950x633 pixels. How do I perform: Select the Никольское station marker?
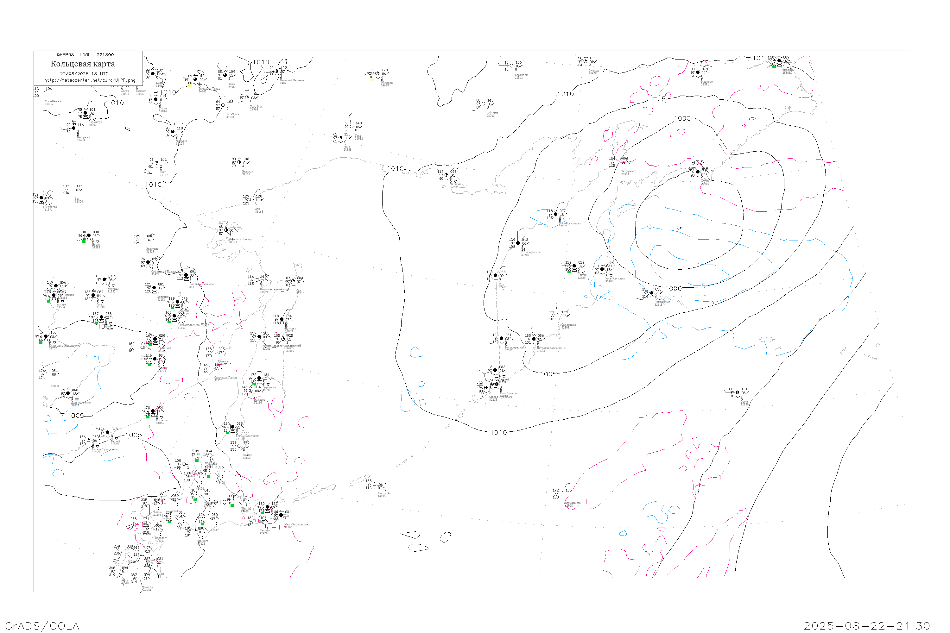(x=651, y=293)
